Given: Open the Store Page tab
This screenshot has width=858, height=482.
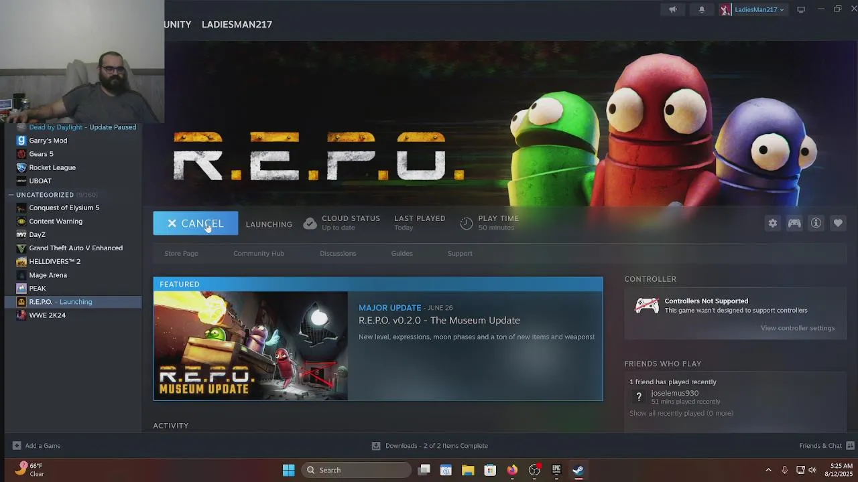Looking at the screenshot, I should (x=181, y=253).
